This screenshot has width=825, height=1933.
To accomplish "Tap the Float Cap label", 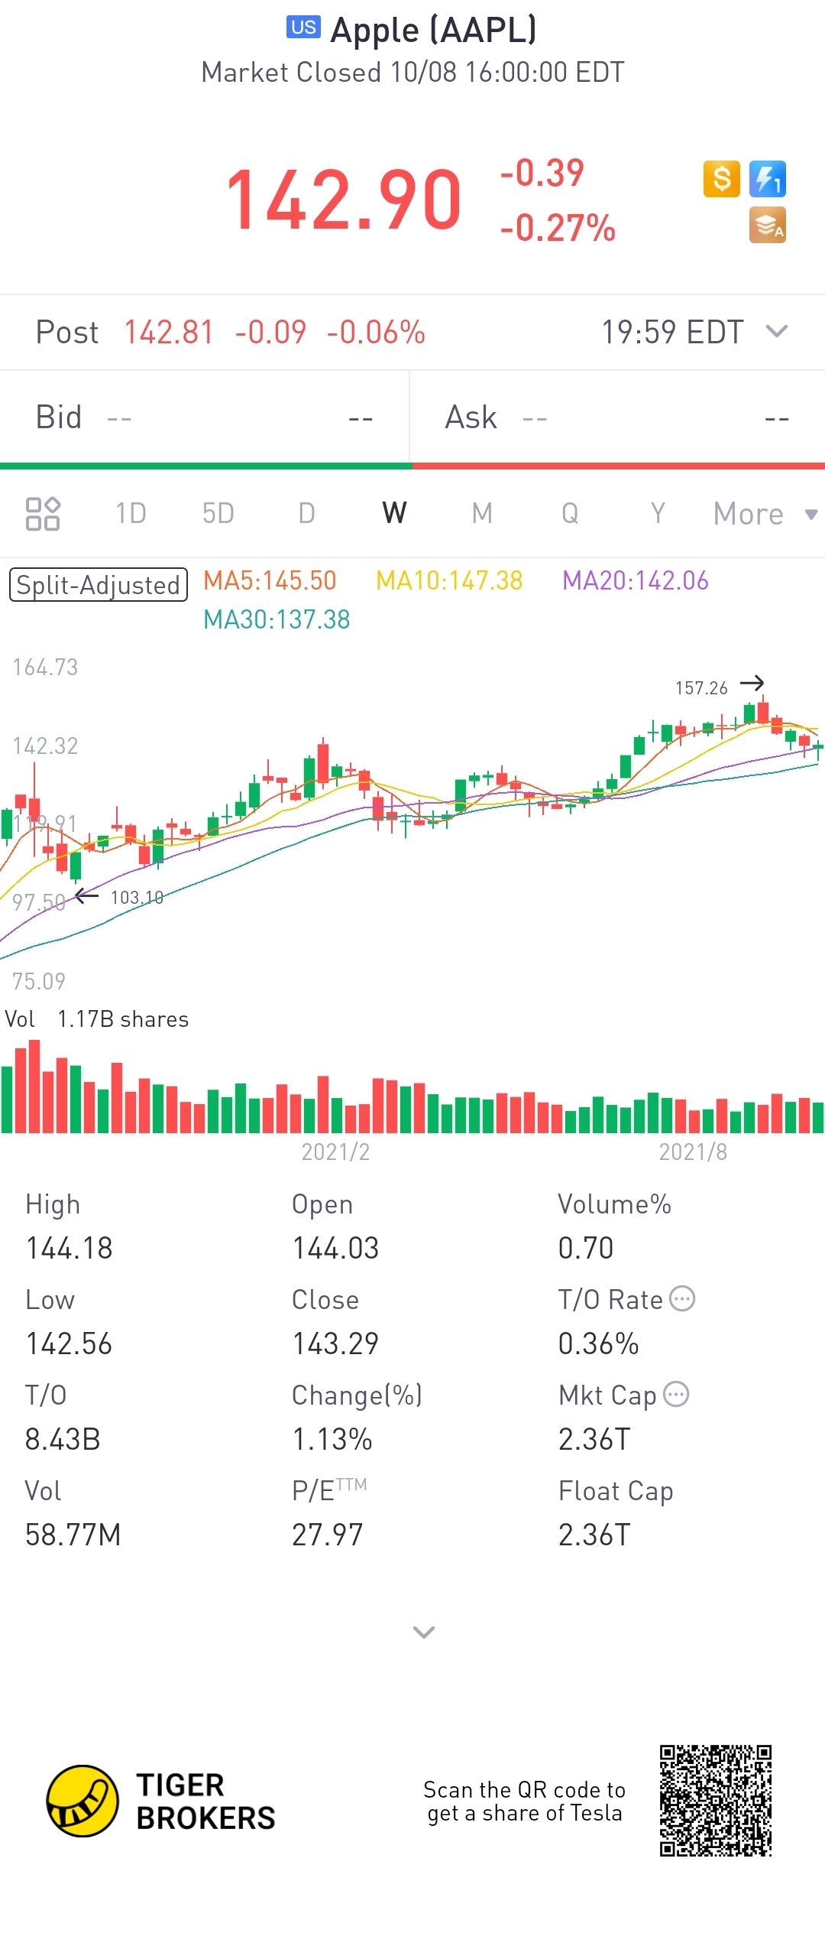I will (x=616, y=1491).
